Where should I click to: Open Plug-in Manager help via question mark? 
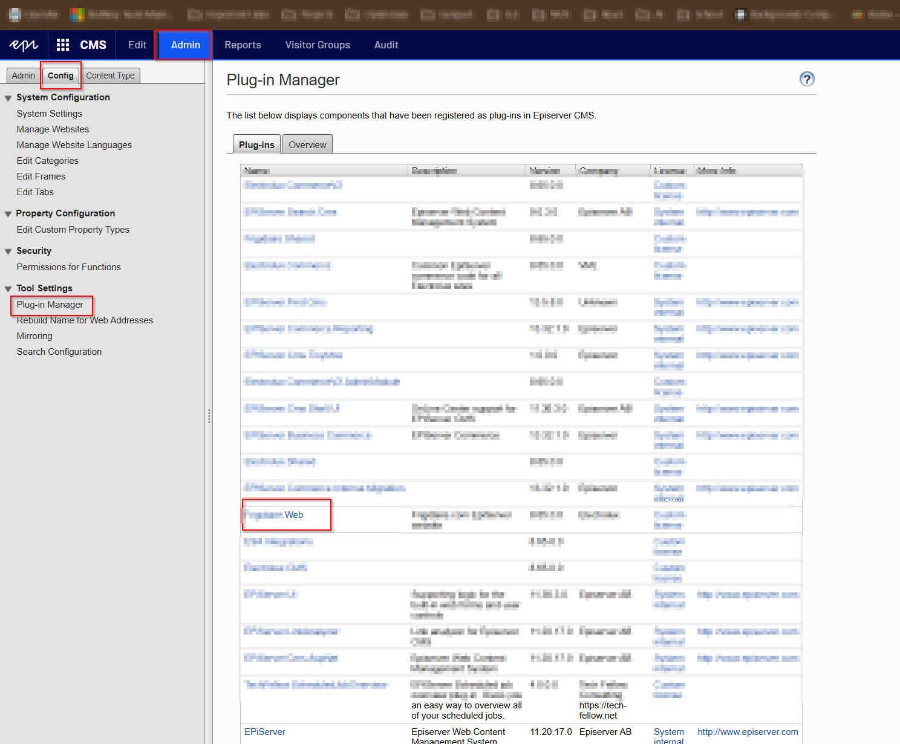807,79
